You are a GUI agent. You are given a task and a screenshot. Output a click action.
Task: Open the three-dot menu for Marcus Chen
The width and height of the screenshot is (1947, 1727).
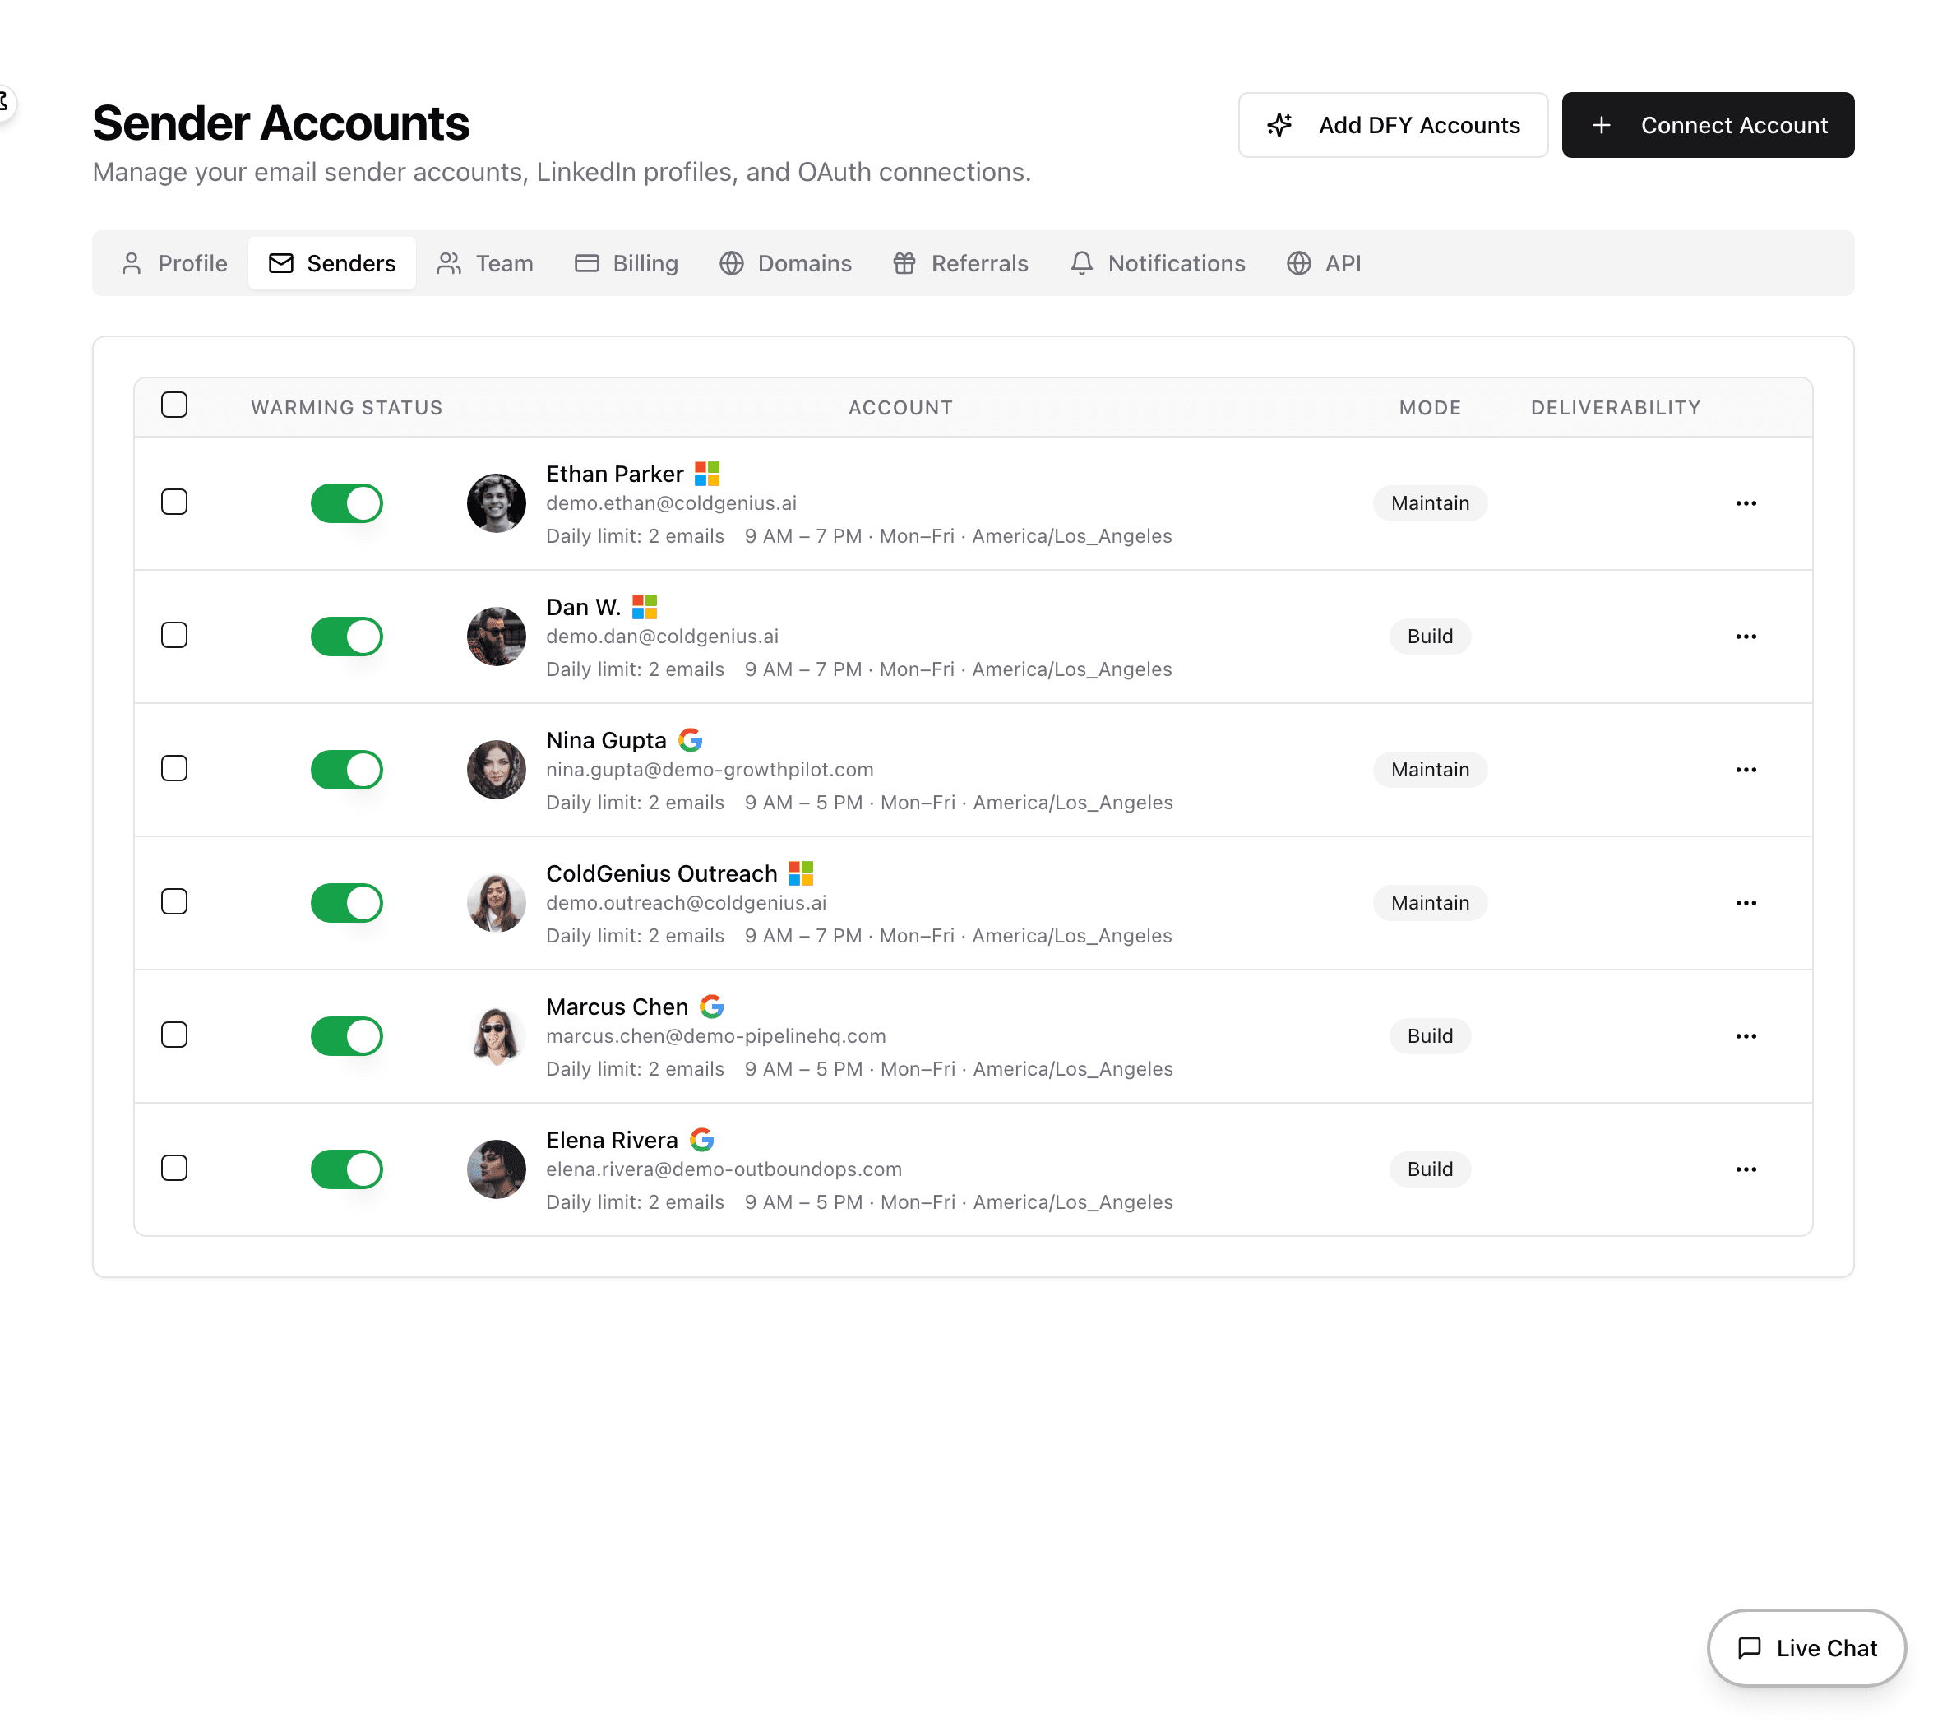pos(1746,1036)
